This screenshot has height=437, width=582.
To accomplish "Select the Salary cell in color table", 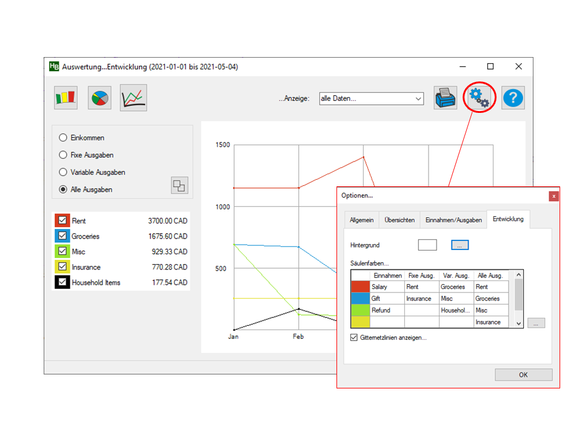I will tap(387, 287).
